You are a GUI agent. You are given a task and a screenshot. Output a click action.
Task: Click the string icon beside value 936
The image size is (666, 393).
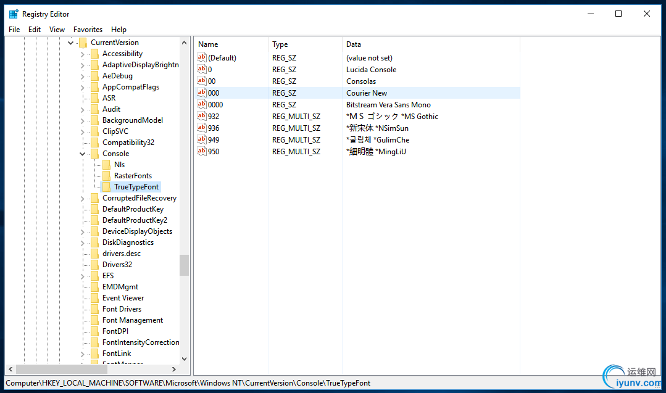click(202, 128)
